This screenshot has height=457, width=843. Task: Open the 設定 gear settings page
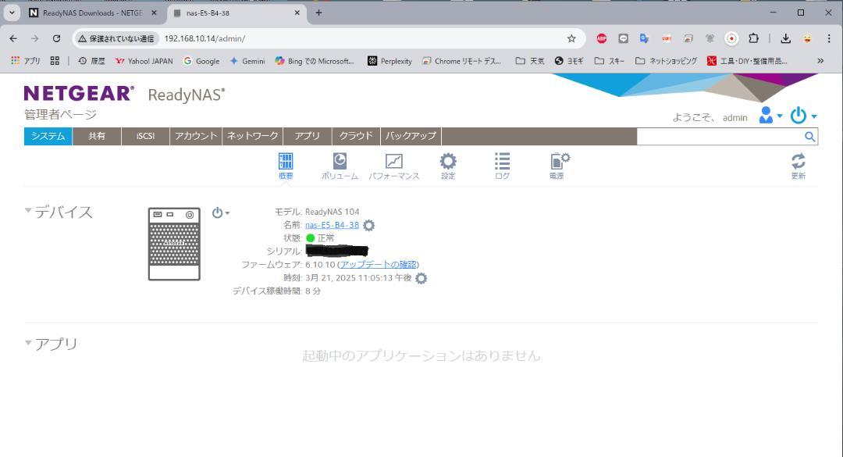click(x=448, y=166)
